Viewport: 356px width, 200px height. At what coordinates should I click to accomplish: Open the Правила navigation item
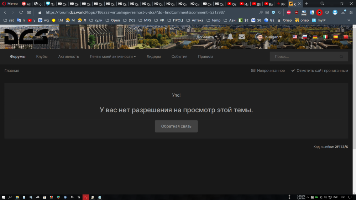206,56
